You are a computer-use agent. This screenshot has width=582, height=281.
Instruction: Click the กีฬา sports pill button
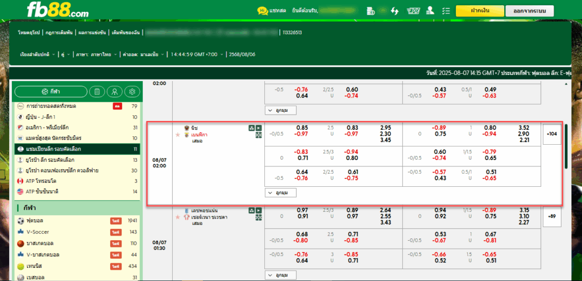click(51, 91)
